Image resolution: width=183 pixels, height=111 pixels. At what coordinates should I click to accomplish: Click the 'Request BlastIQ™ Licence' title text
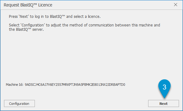pos(28,5)
